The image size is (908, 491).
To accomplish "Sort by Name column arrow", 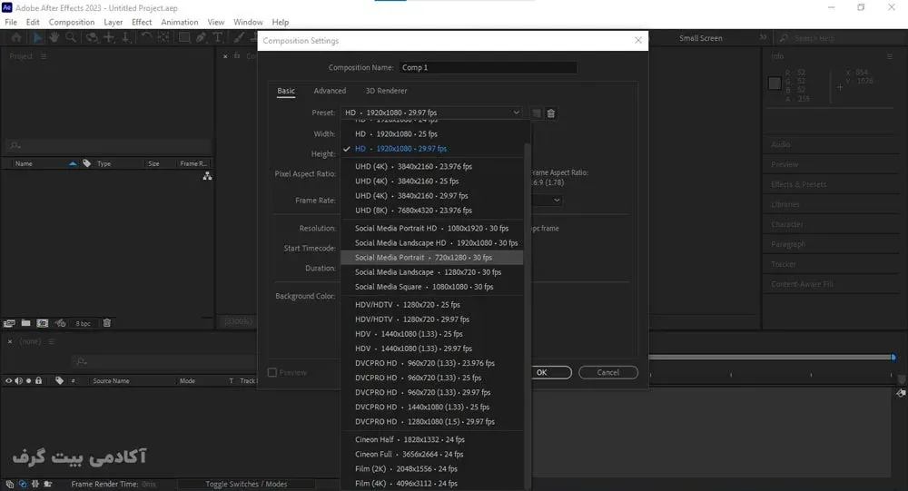I will coord(73,164).
